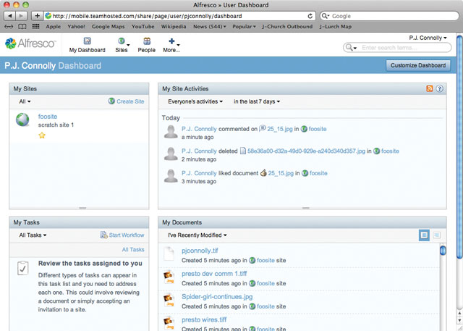
Task: Open presto wires.tiff
Action: pos(204,319)
